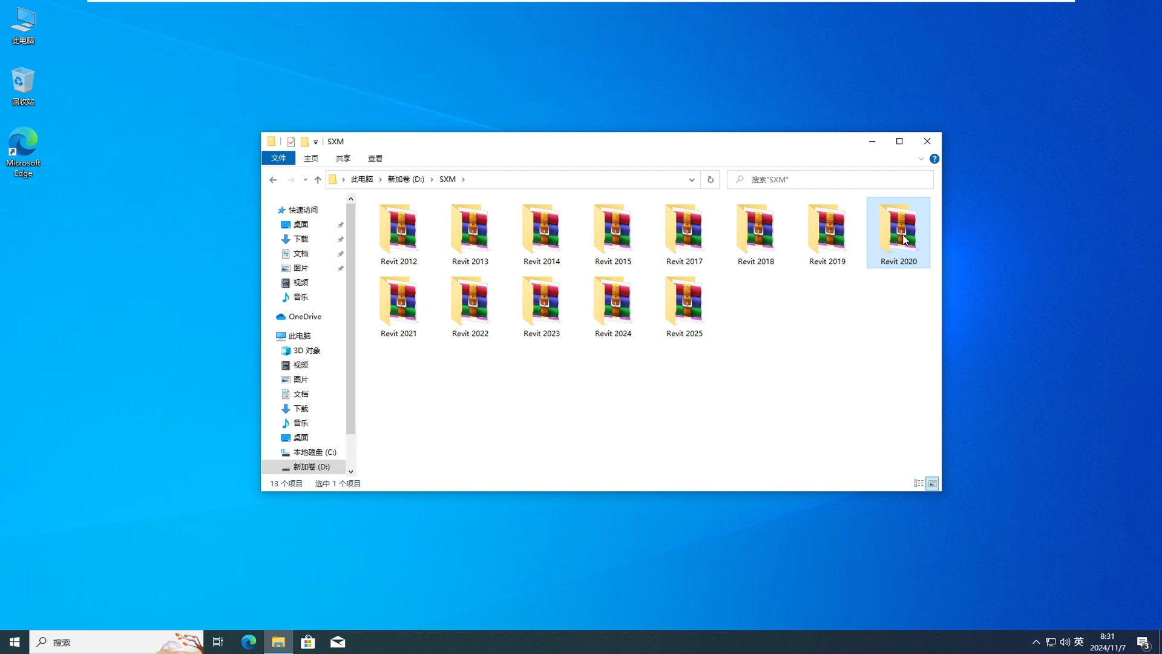This screenshot has height=654, width=1162.
Task: Show hidden system tray icons
Action: pyautogui.click(x=1036, y=642)
